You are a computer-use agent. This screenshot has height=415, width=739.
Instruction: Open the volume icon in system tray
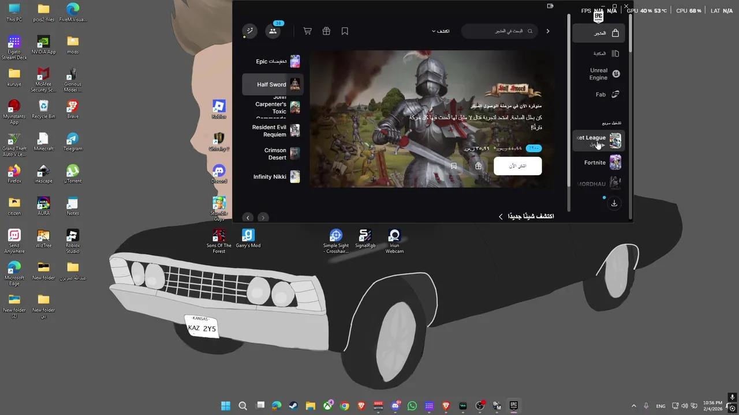tap(685, 406)
